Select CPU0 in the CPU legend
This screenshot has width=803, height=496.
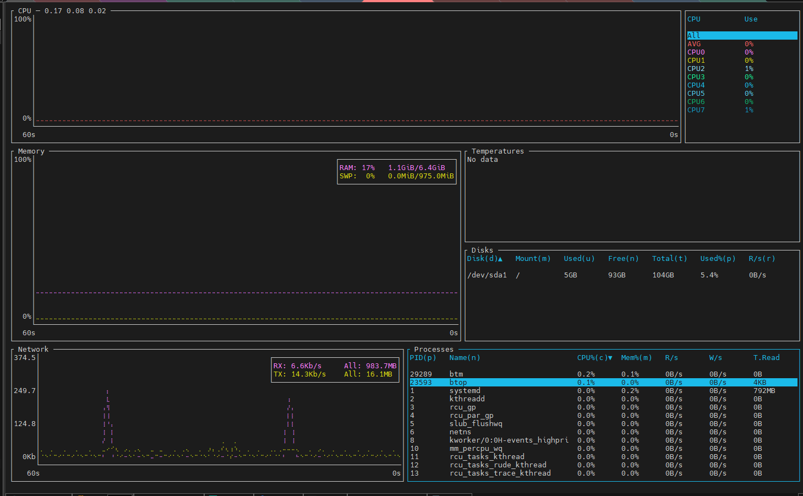pos(742,52)
